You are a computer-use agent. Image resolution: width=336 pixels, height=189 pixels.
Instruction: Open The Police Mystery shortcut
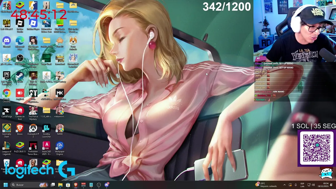point(33,113)
